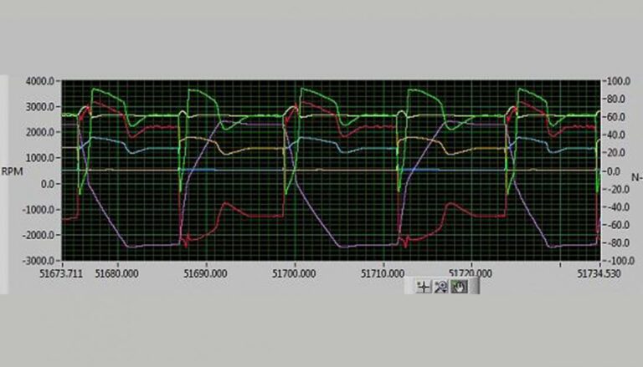The image size is (643, 367).
Task: Select the 51734.530 time axis end value
Action: [x=599, y=273]
